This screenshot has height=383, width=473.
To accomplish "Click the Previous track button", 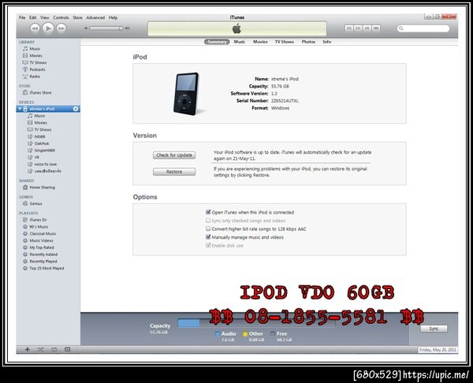I will pos(35,28).
